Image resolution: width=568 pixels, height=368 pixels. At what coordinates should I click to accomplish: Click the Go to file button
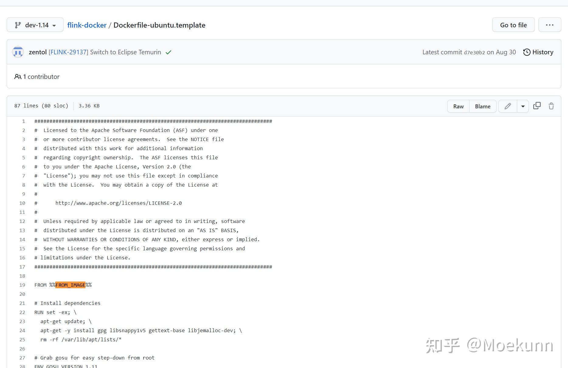point(513,25)
